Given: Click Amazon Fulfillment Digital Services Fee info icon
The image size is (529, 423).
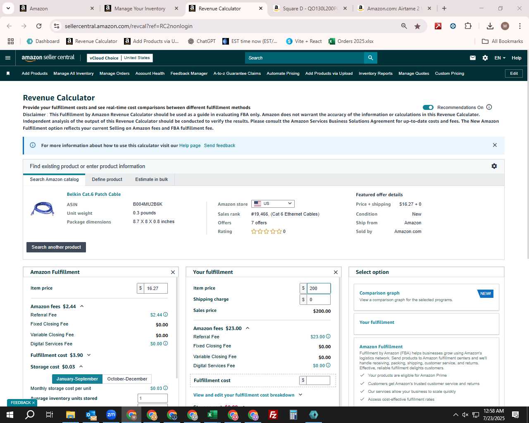Looking at the screenshot, I should tap(166, 343).
